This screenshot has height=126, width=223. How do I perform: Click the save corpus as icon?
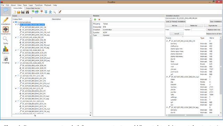(27, 12)
